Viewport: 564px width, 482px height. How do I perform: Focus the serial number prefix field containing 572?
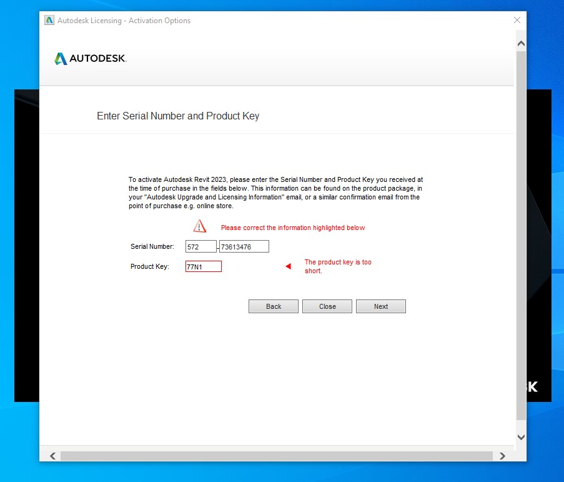point(200,246)
